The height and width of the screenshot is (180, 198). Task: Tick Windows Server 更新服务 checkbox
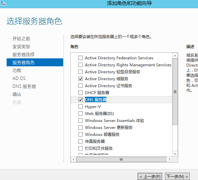pos(80,127)
